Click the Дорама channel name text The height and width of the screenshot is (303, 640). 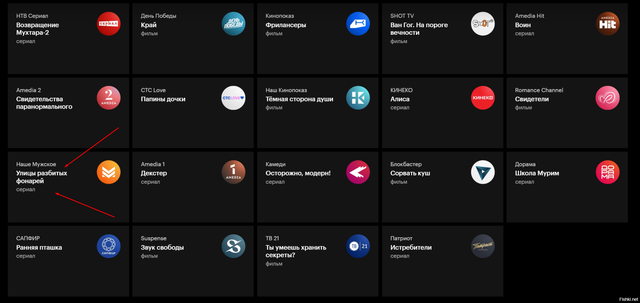(x=525, y=164)
